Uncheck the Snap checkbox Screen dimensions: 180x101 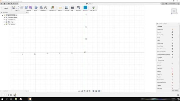tap(172, 38)
